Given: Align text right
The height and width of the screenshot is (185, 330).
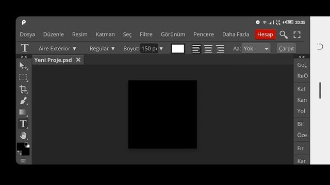Looking at the screenshot, I should coord(220,49).
